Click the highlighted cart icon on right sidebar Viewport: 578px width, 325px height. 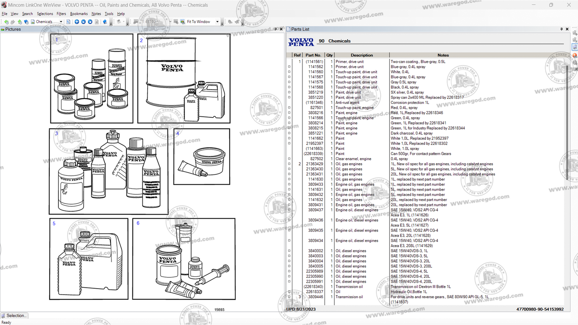tap(575, 47)
